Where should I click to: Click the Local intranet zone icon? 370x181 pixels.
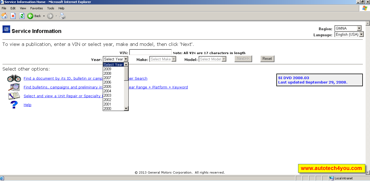(x=332, y=178)
